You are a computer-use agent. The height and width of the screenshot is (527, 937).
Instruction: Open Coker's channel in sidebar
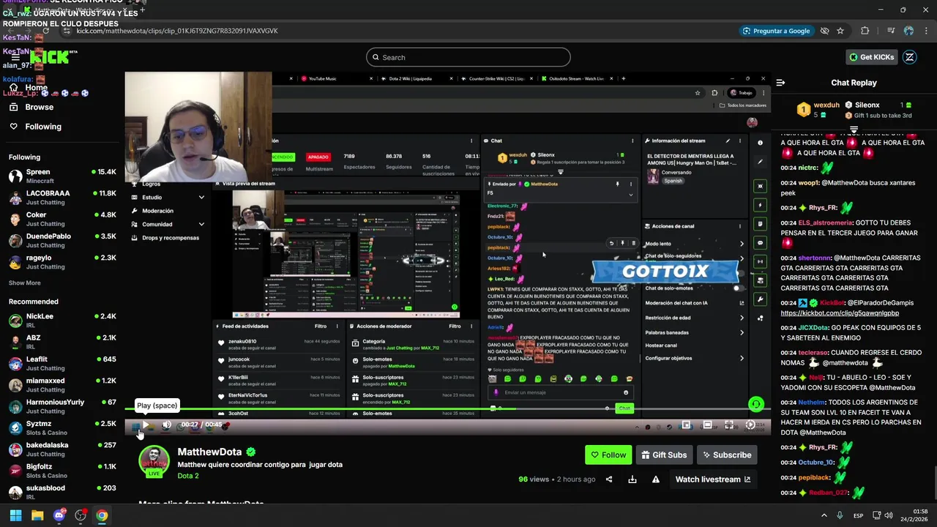pyautogui.click(x=61, y=219)
